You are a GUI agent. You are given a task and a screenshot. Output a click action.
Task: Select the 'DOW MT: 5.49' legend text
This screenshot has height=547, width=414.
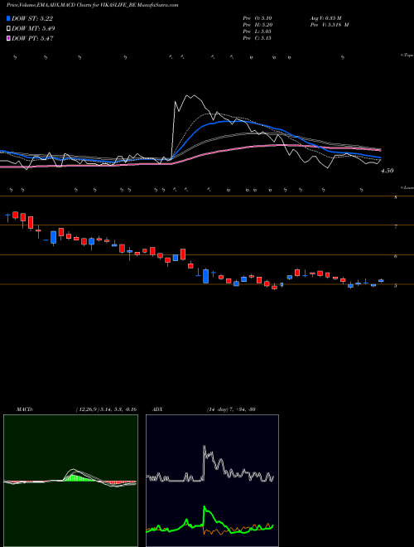[33, 29]
